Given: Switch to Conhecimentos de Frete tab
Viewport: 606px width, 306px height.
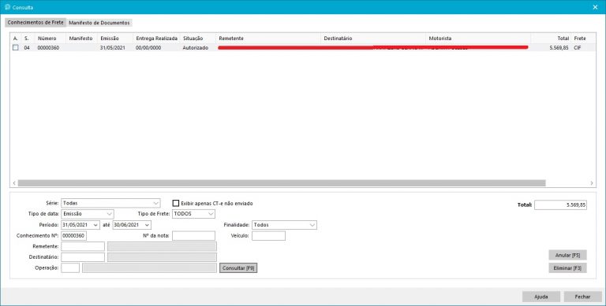Looking at the screenshot, I should [36, 22].
